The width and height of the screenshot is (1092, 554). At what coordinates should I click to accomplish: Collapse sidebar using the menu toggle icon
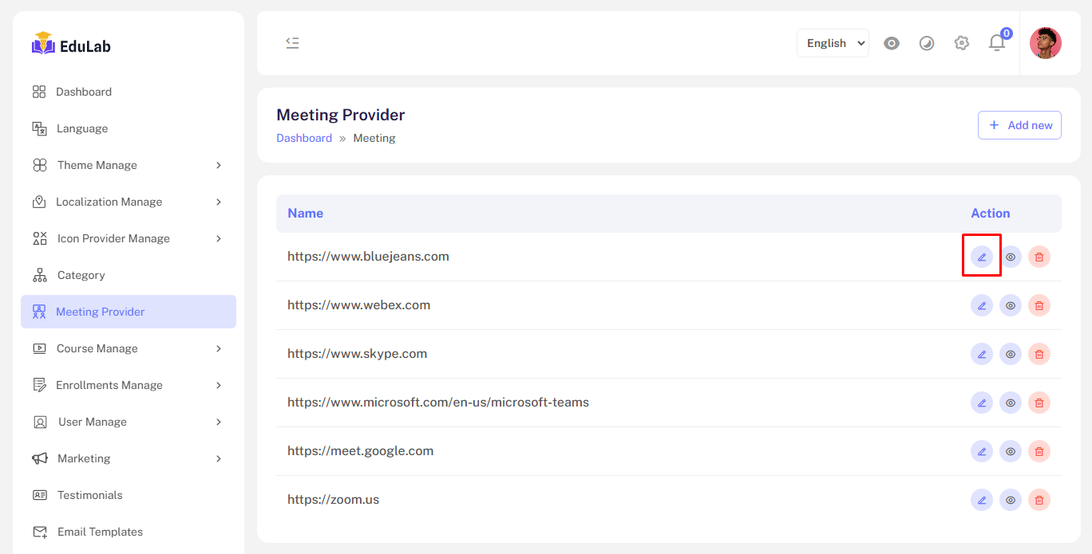click(x=292, y=43)
